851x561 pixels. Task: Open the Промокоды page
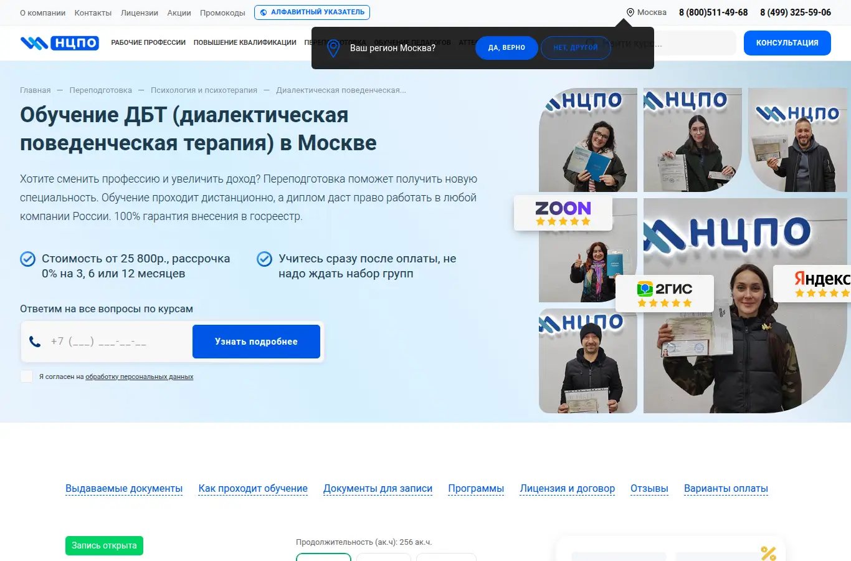(222, 12)
